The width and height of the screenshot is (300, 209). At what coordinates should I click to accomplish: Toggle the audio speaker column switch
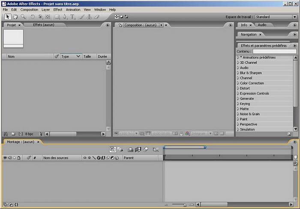[9, 158]
